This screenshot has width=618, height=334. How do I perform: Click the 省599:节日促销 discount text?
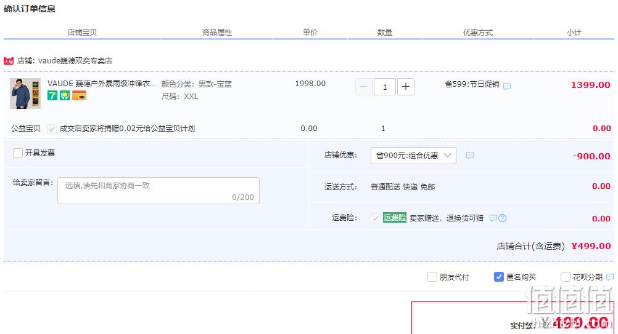[x=472, y=84]
